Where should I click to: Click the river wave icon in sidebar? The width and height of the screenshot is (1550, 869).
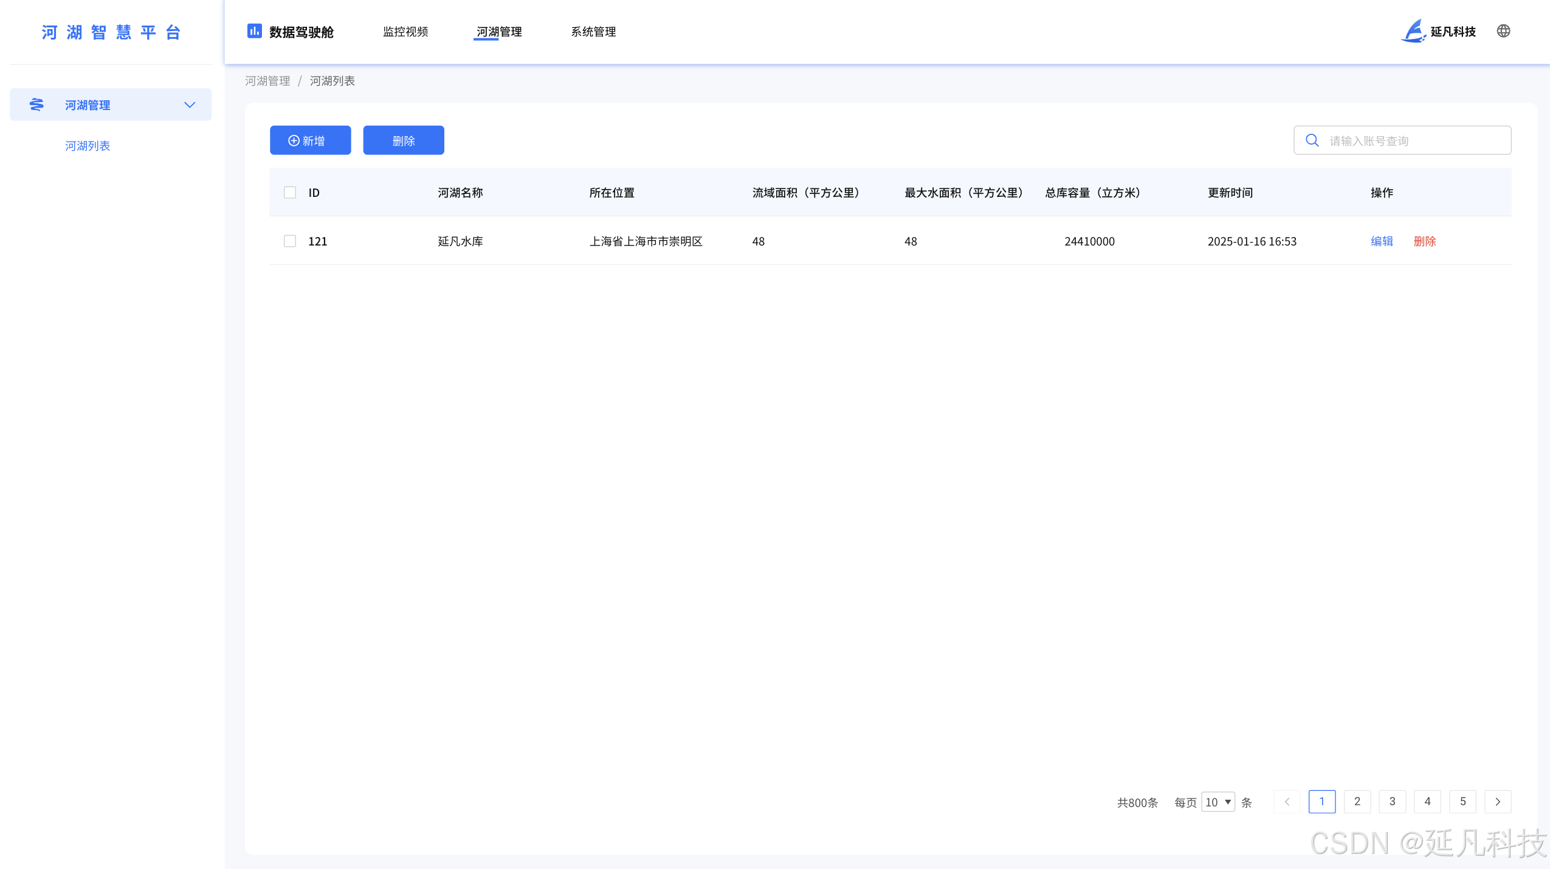(x=36, y=105)
